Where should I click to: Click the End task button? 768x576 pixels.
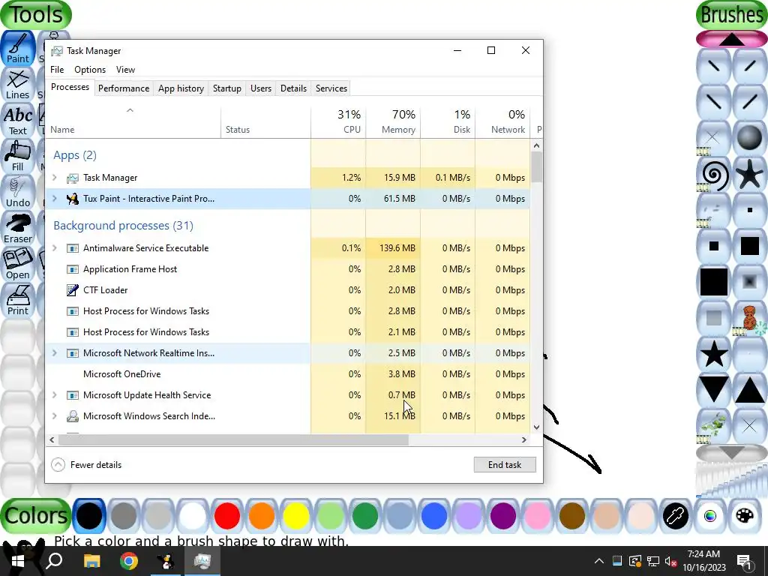pos(505,465)
